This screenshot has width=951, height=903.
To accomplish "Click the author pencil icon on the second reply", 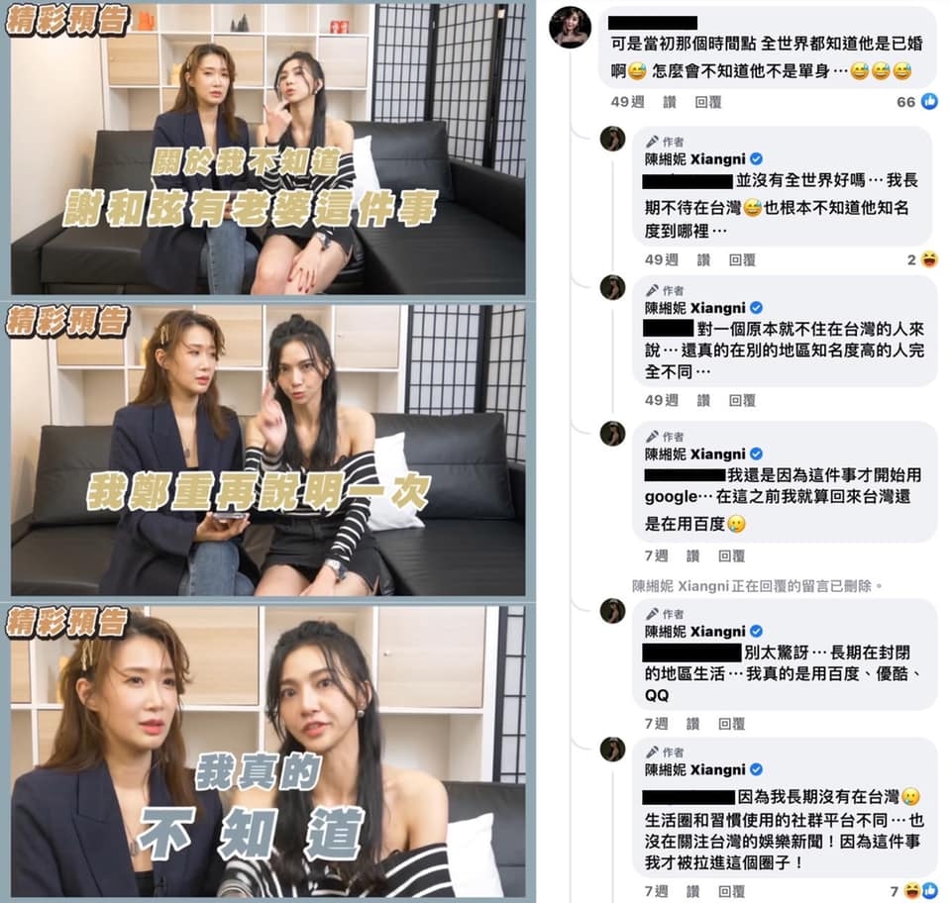I will tap(652, 290).
